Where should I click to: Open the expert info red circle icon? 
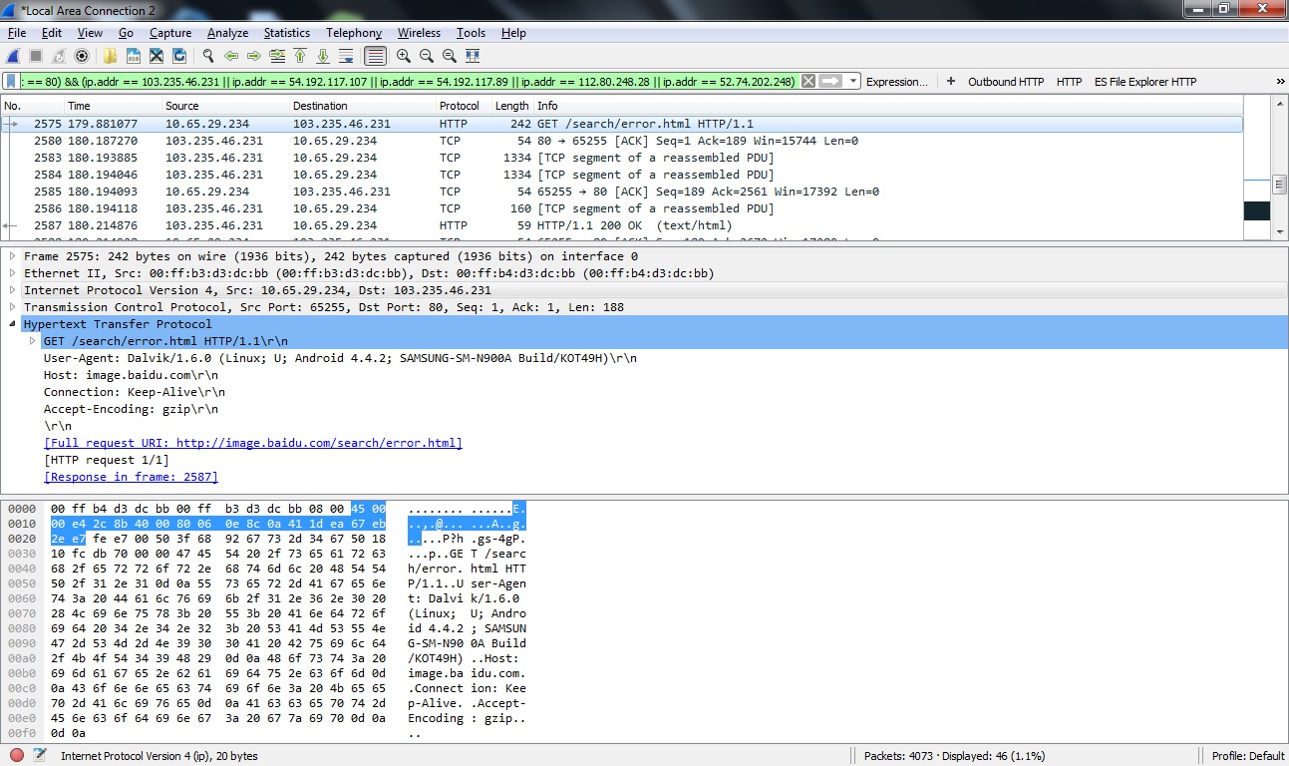click(17, 756)
